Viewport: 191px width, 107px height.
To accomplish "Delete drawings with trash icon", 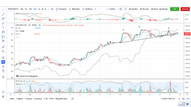I will point(3,77).
